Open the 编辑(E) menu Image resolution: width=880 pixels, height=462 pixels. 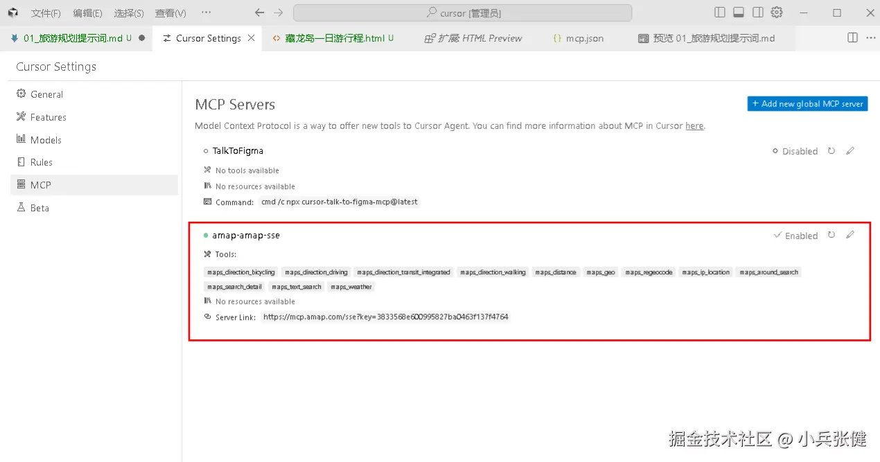pos(87,13)
